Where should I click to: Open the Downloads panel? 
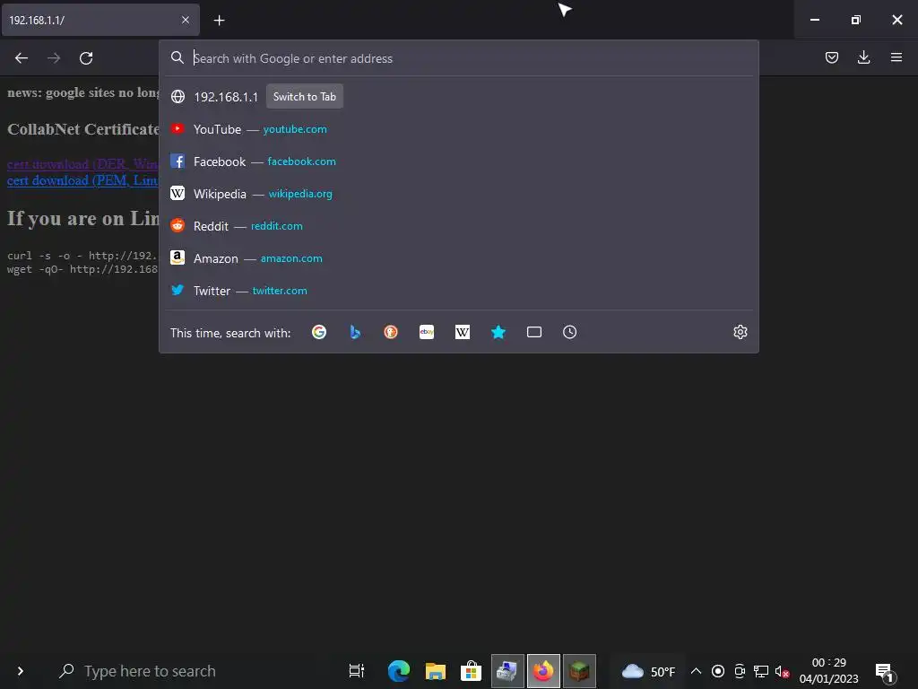click(863, 57)
